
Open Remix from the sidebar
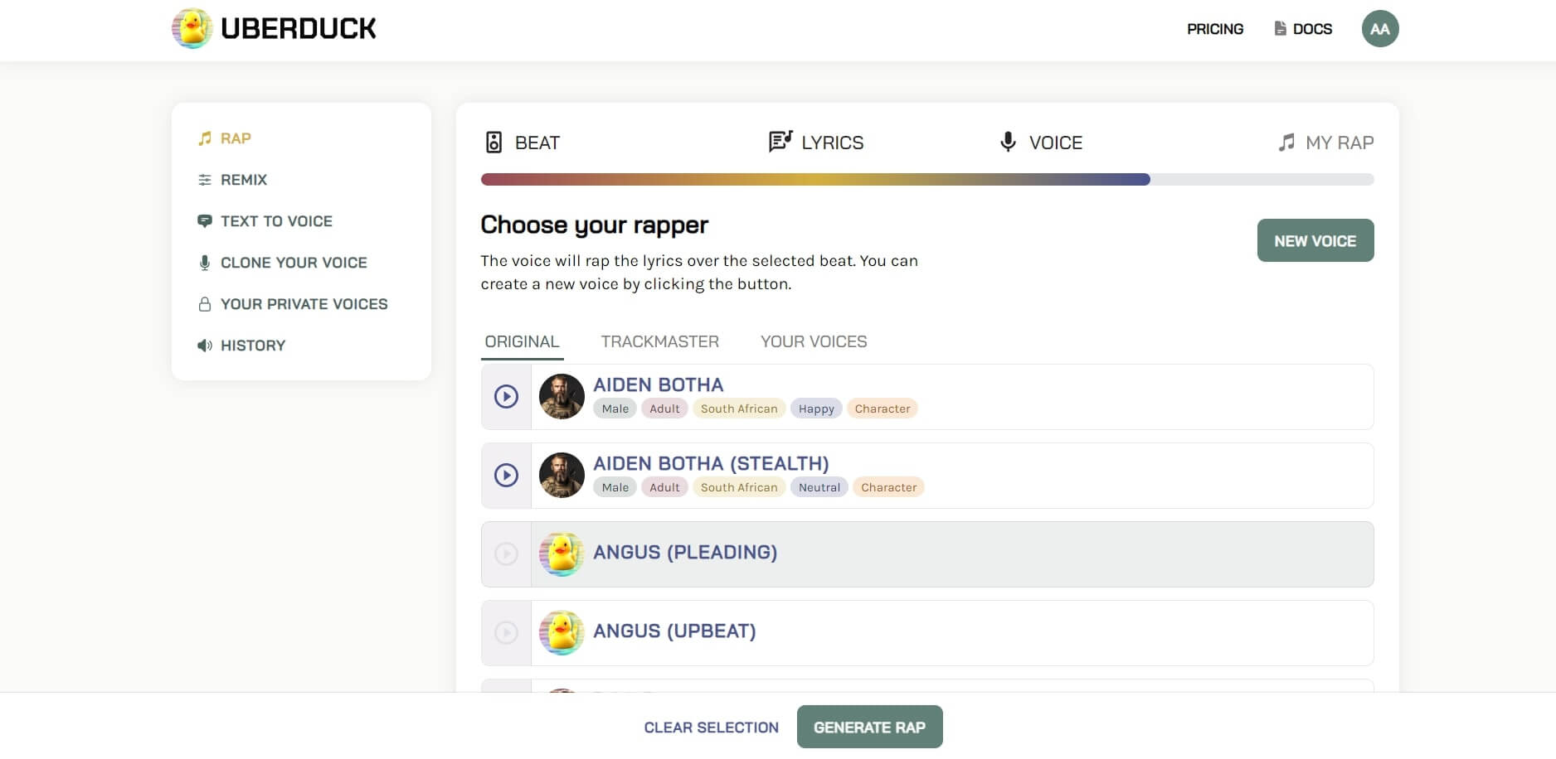pos(244,180)
